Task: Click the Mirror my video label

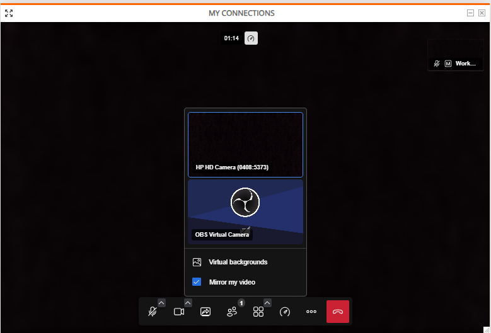Action: coord(232,282)
